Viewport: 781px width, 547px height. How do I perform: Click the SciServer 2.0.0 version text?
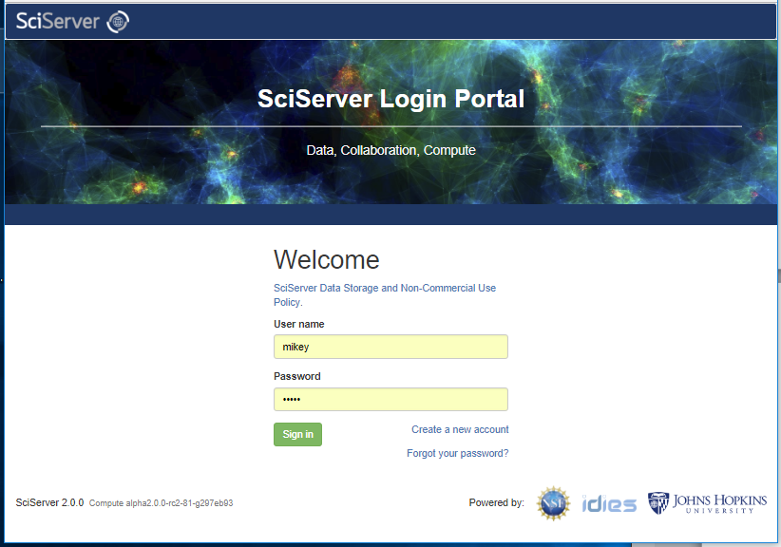49,502
